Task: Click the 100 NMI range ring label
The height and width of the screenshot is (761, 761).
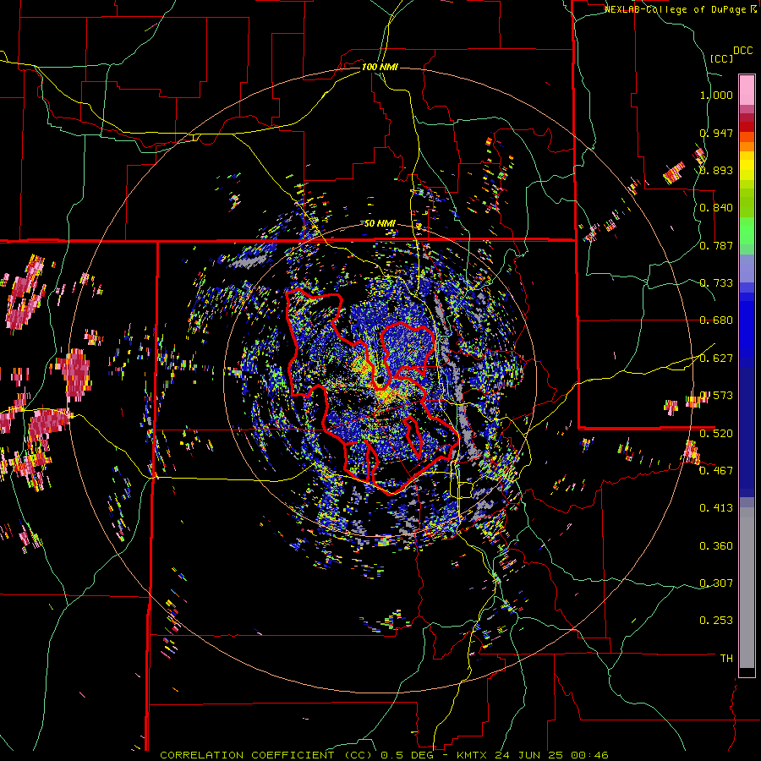Action: [380, 67]
